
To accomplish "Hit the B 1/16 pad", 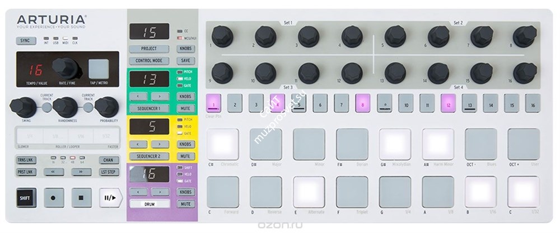I will (x=480, y=192).
